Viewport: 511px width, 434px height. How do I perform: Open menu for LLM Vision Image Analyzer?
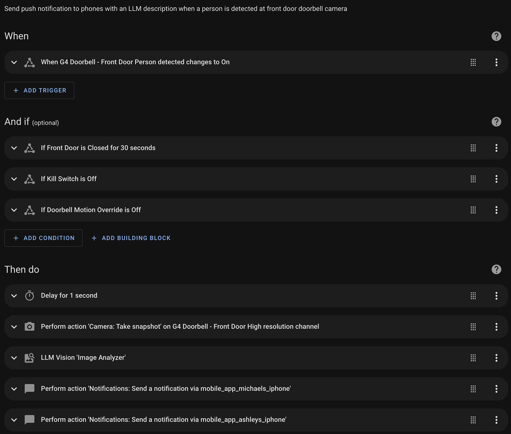[496, 358]
